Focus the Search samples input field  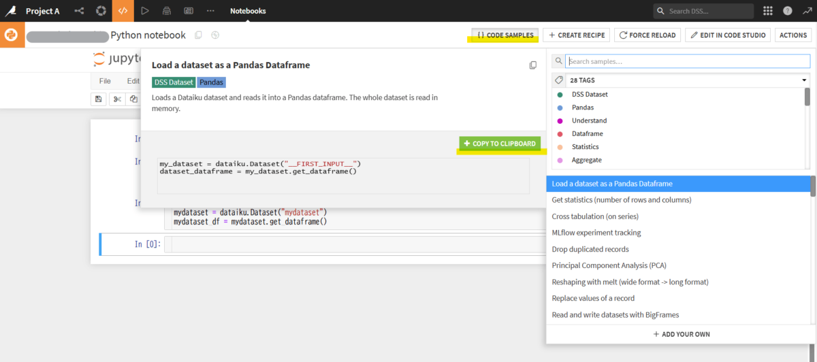[x=688, y=61]
